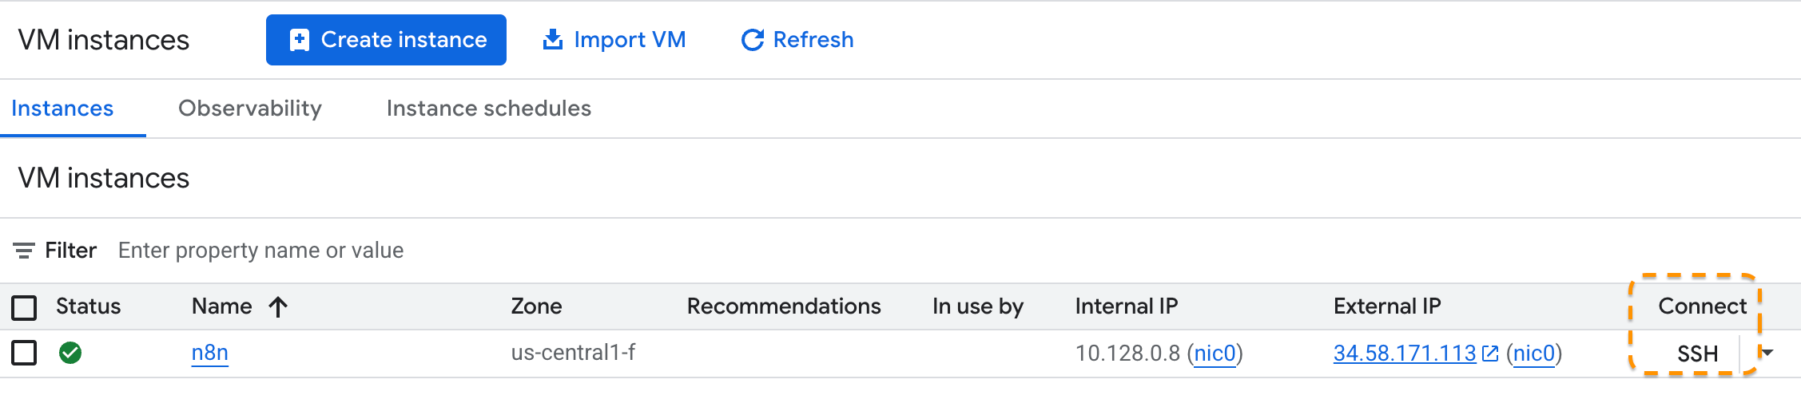Connect to n8n via SSH button
The width and height of the screenshot is (1801, 407).
(1697, 354)
